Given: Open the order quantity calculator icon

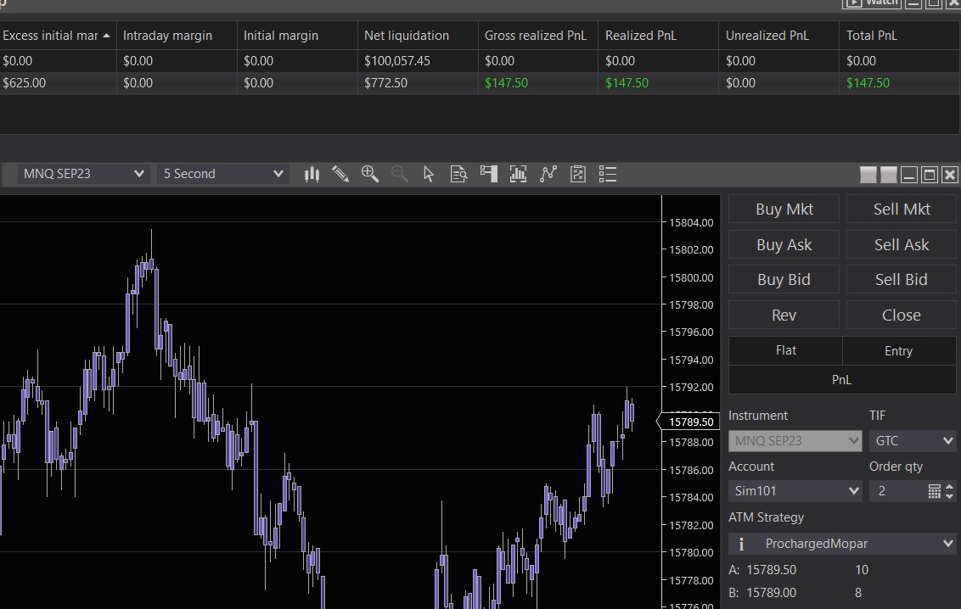Looking at the screenshot, I should point(934,491).
